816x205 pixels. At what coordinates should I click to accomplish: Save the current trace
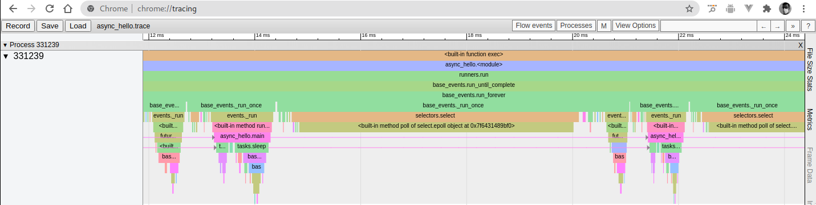click(50, 26)
